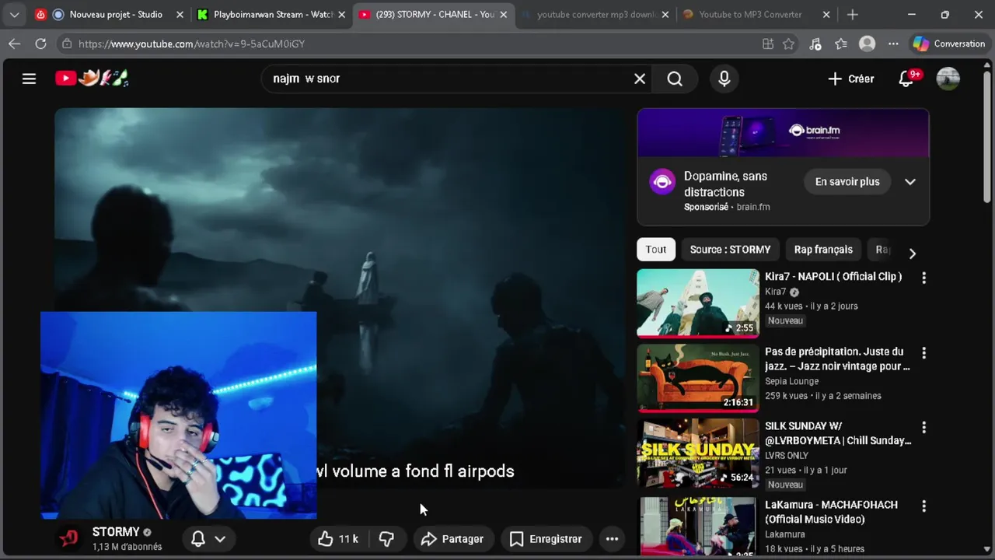Viewport: 995px width, 560px height.
Task: Open browser settings and more menu
Action: (893, 44)
